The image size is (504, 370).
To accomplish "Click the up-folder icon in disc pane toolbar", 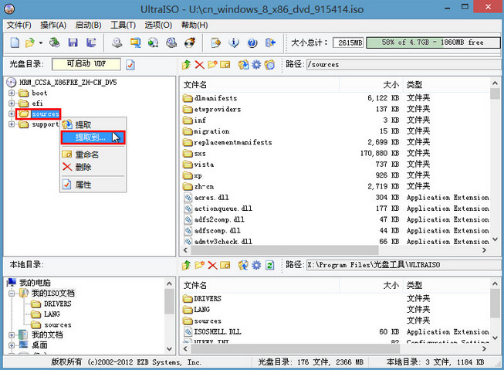I will pyautogui.click(x=186, y=65).
